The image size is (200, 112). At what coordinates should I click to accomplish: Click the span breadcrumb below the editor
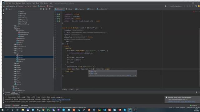pyautogui.click(x=77, y=90)
